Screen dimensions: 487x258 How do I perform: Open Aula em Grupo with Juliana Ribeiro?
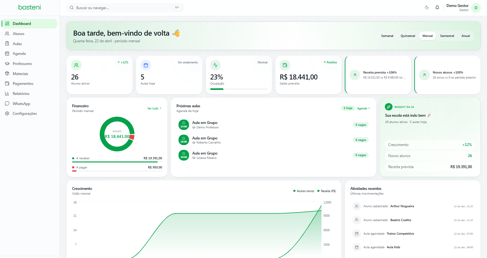click(273, 155)
